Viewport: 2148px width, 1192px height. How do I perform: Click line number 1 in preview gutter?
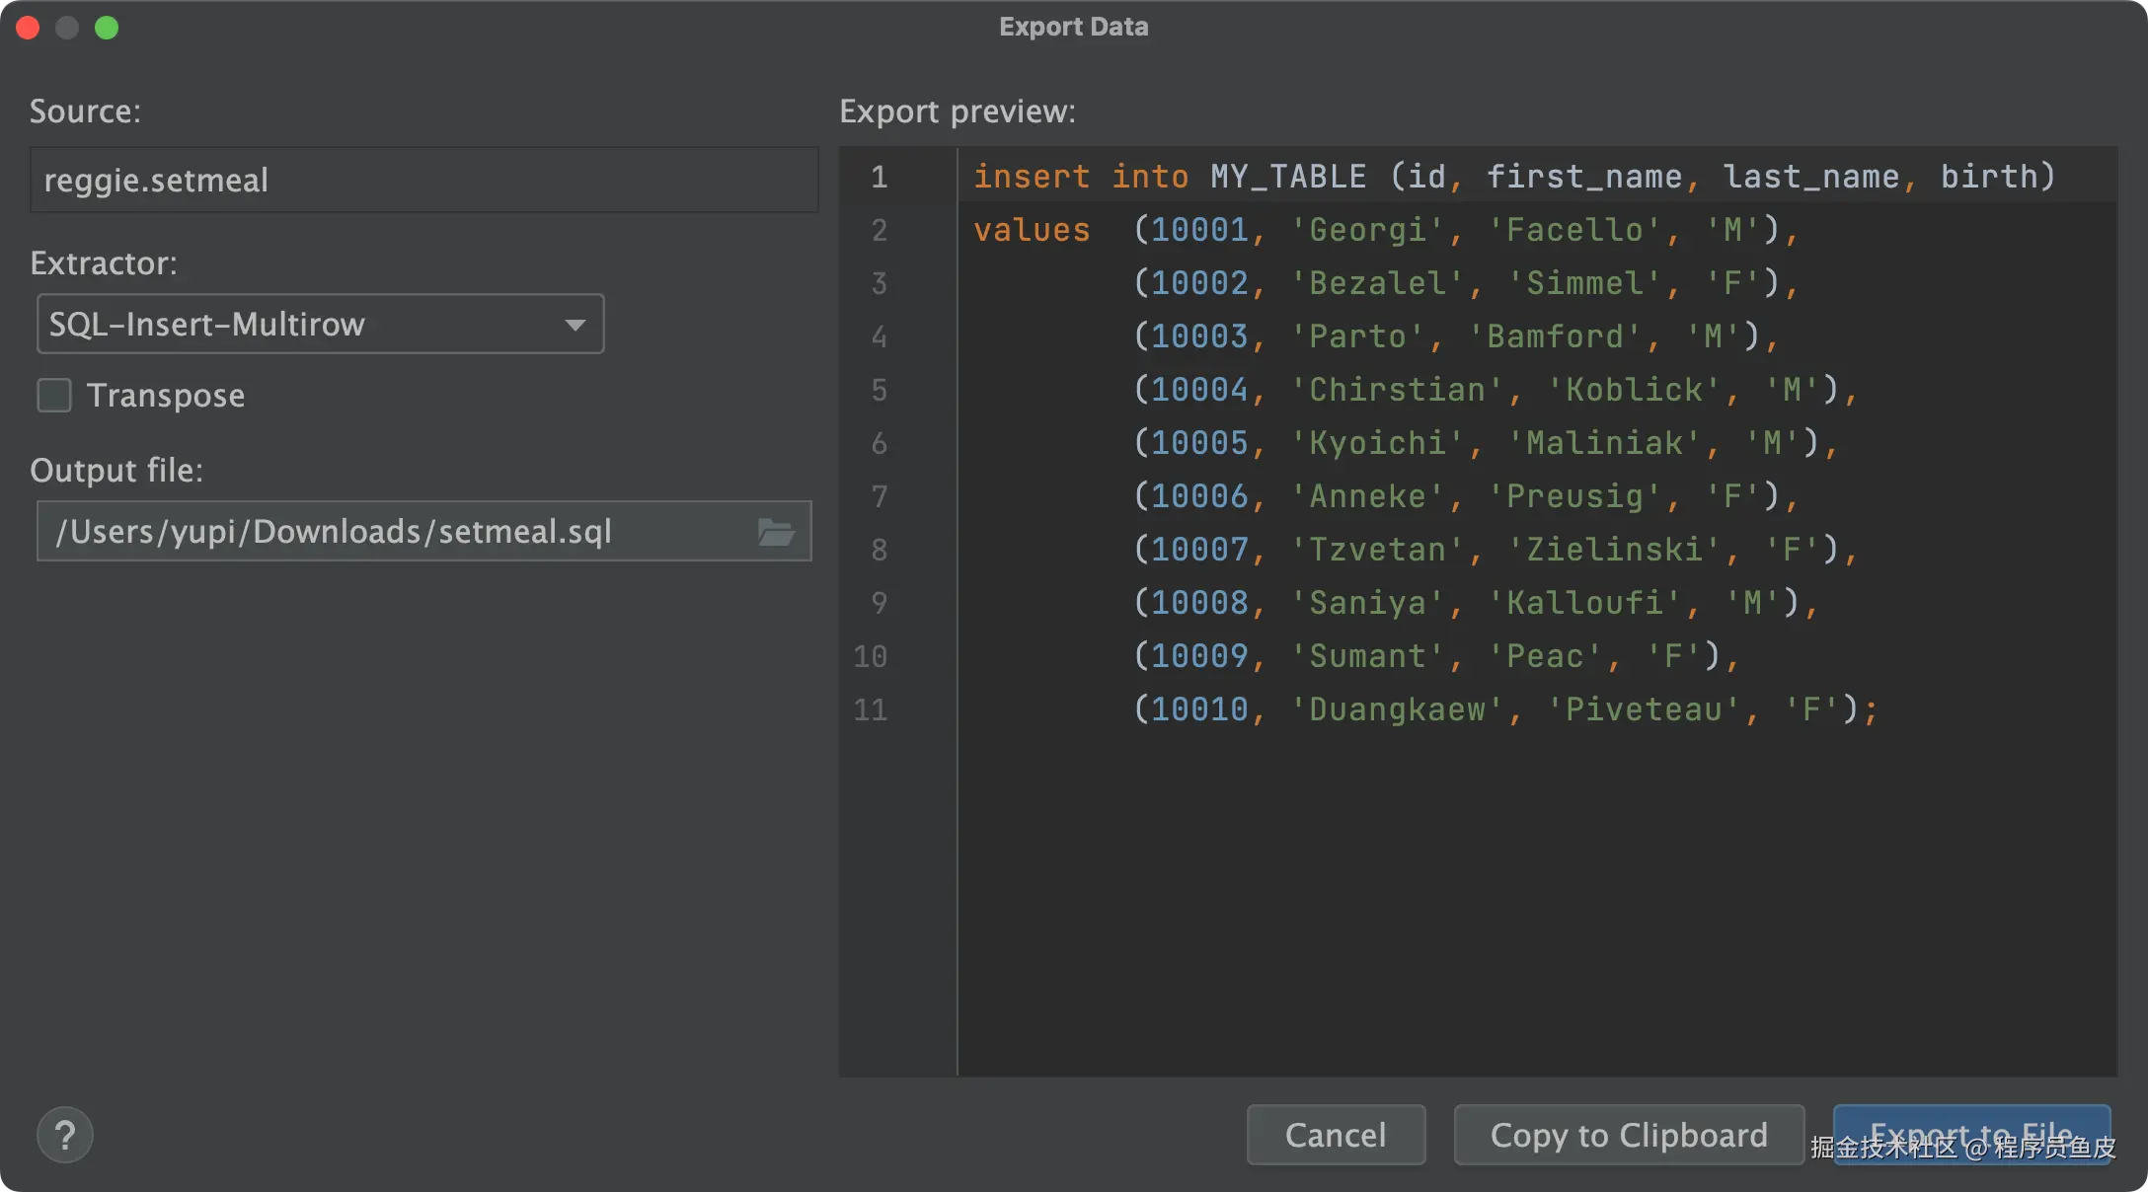[x=879, y=177]
